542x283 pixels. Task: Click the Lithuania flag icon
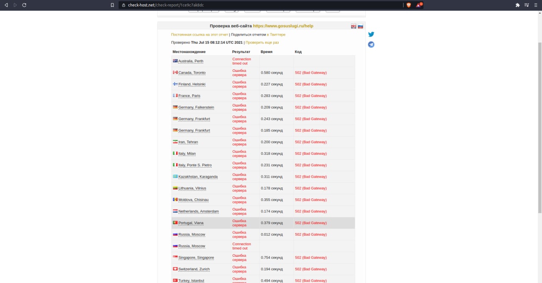tap(175, 188)
